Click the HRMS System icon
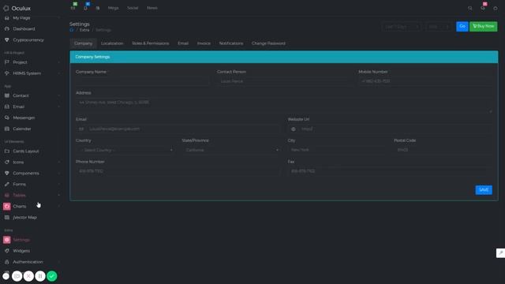The width and height of the screenshot is (505, 284). pos(7,73)
